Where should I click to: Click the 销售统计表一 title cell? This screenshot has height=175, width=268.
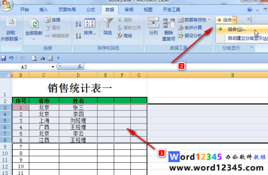click(x=80, y=88)
